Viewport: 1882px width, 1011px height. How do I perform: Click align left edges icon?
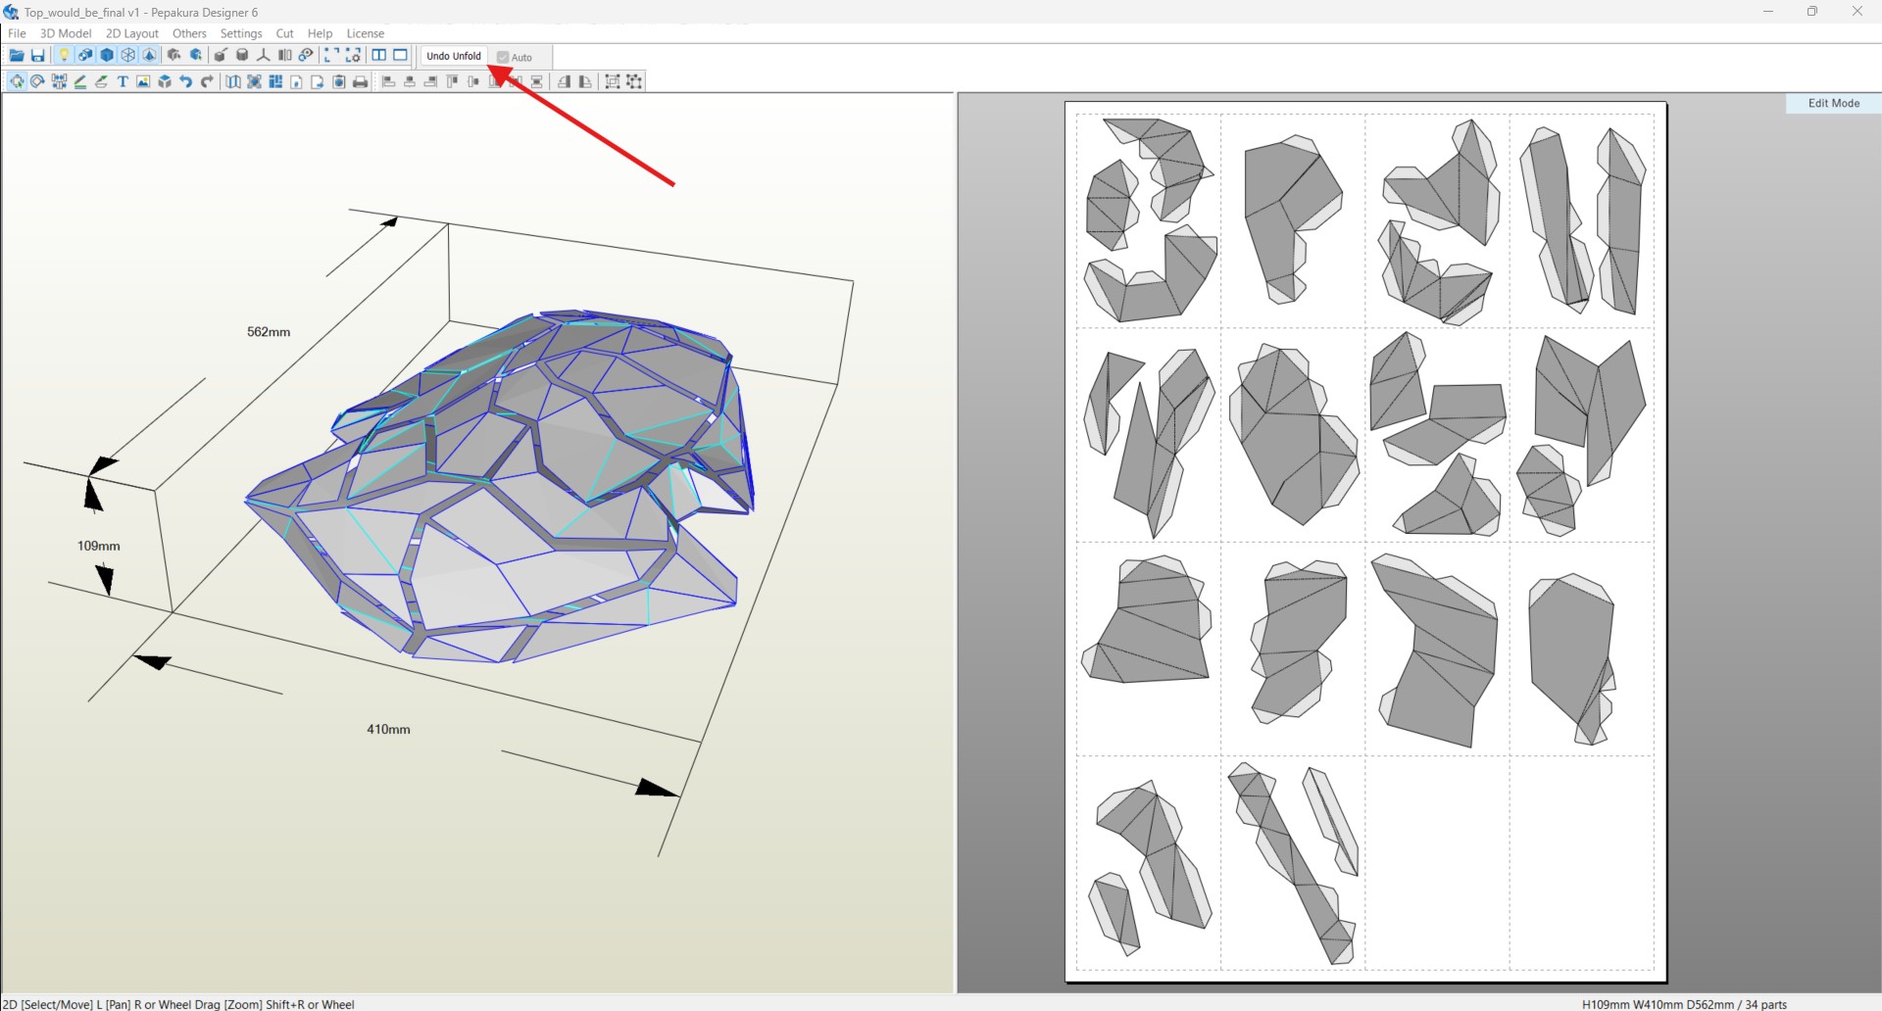click(x=388, y=81)
